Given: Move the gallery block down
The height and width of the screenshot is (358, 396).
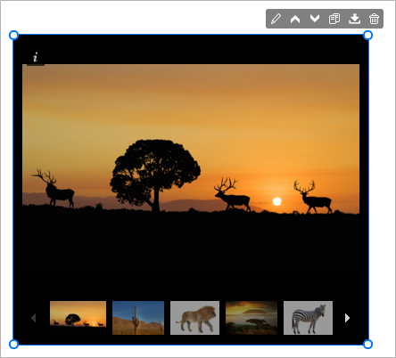Looking at the screenshot, I should [x=315, y=19].
